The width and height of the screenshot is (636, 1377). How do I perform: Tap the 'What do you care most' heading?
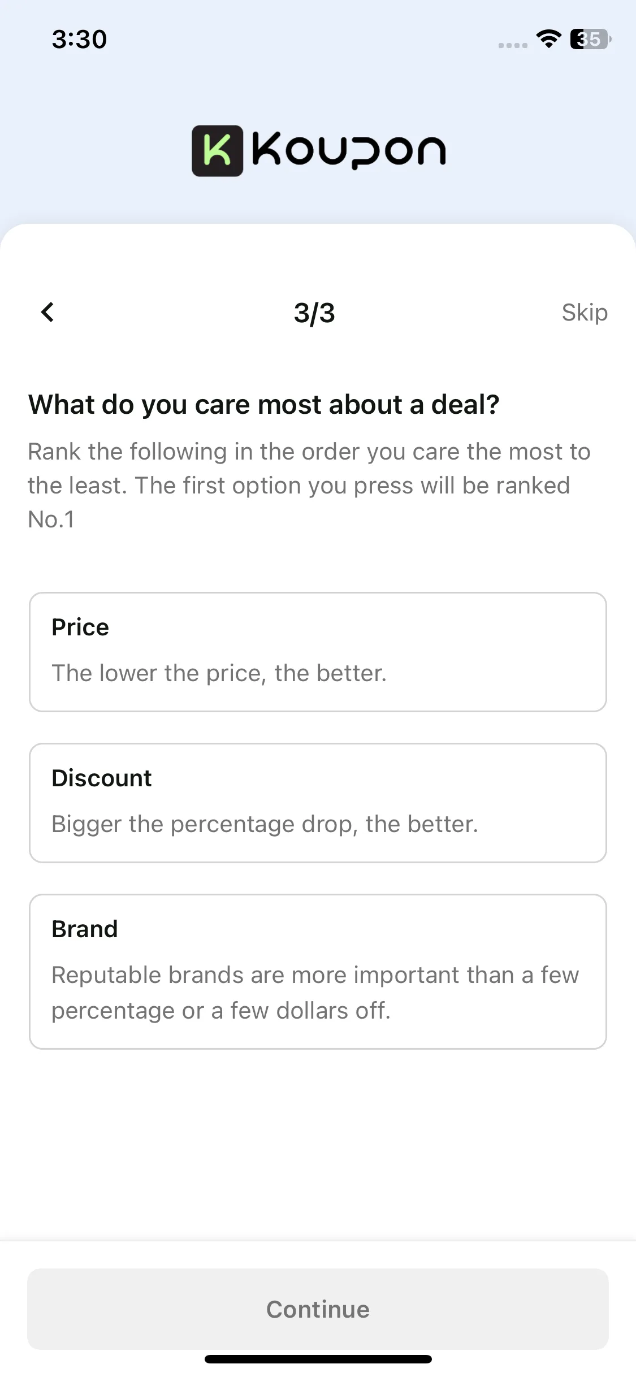264,405
